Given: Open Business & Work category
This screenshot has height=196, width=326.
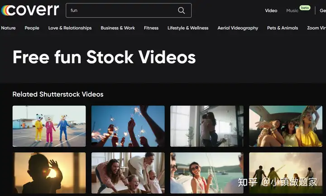Looking at the screenshot, I should click(118, 28).
